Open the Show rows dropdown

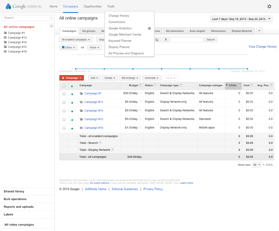pyautogui.click(x=257, y=165)
